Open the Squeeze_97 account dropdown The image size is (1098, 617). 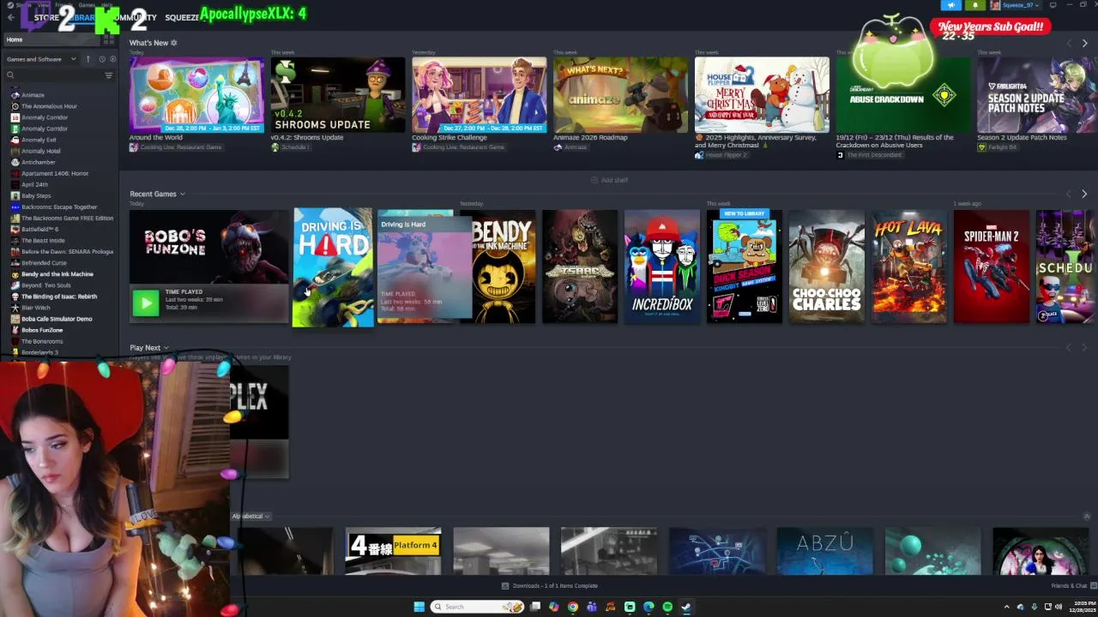coord(1015,5)
